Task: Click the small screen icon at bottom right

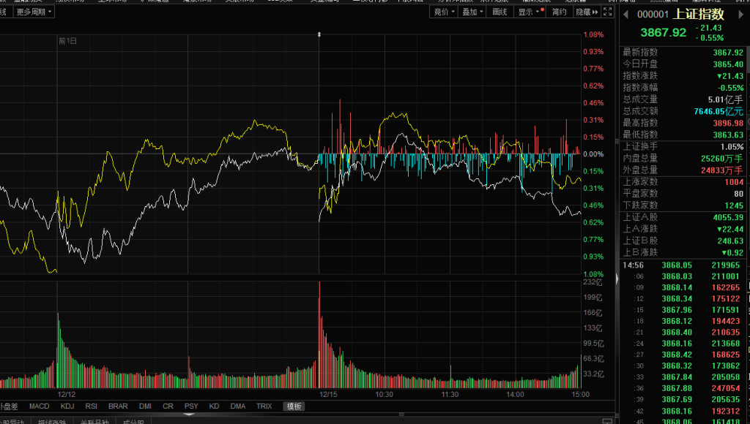Action: click(607, 420)
